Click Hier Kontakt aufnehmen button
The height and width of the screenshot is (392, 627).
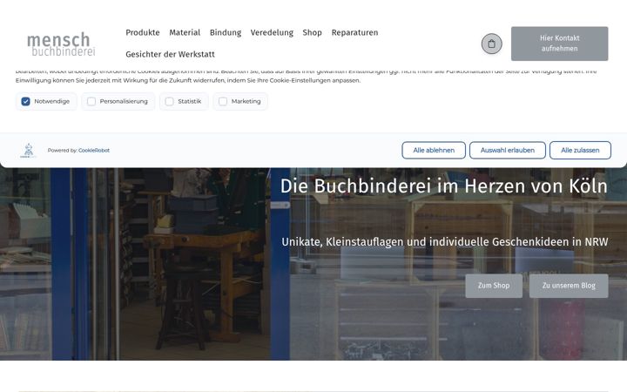coord(559,44)
